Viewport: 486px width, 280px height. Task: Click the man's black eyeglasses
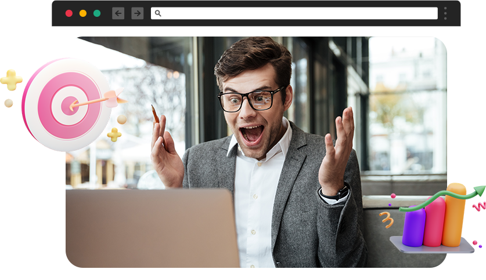[x=250, y=100]
